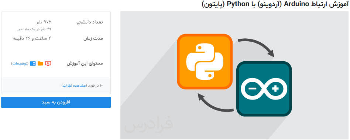Viewport: 350px width, 140px height.
Task: Click the red video content icon
Action: coord(48,63)
